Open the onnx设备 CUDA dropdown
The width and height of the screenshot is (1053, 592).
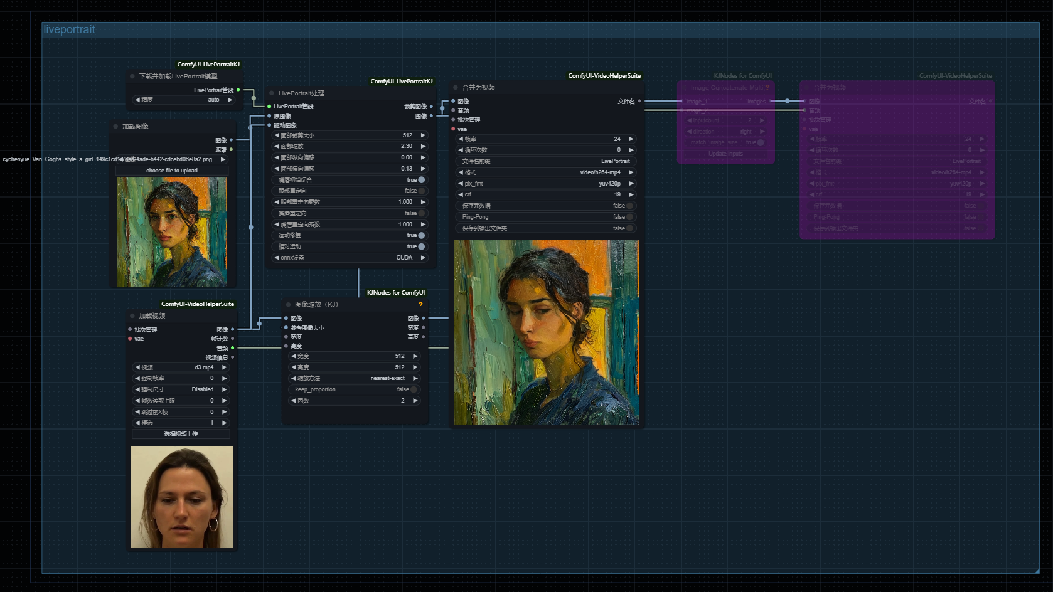click(x=350, y=258)
